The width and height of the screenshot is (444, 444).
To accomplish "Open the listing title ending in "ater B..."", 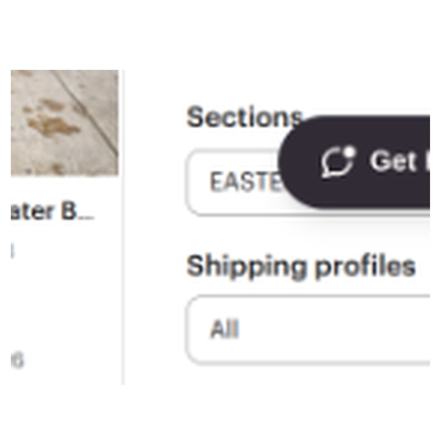I will coord(52,211).
